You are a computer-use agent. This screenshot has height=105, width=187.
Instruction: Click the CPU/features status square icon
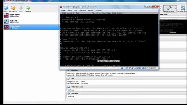(x=143, y=68)
